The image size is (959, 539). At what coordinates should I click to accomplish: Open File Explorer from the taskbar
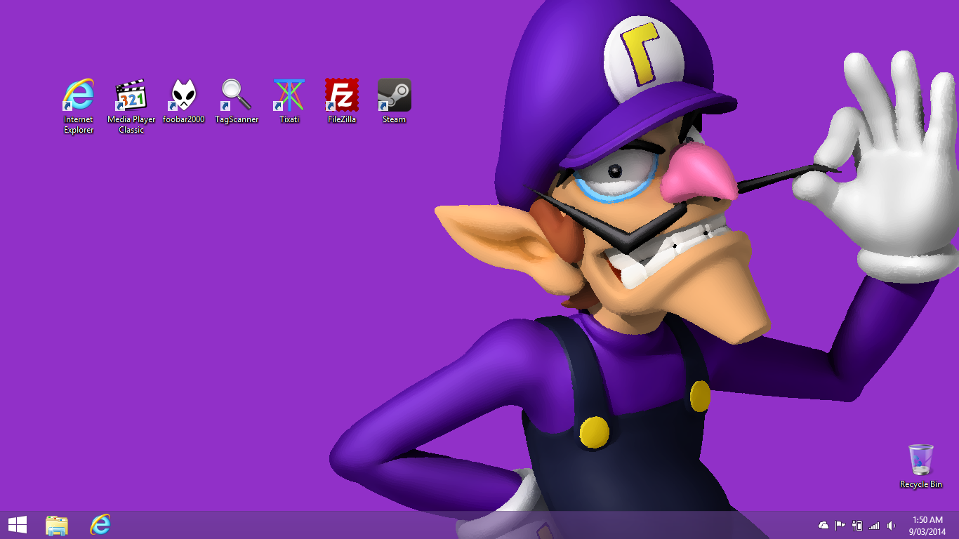coord(57,525)
